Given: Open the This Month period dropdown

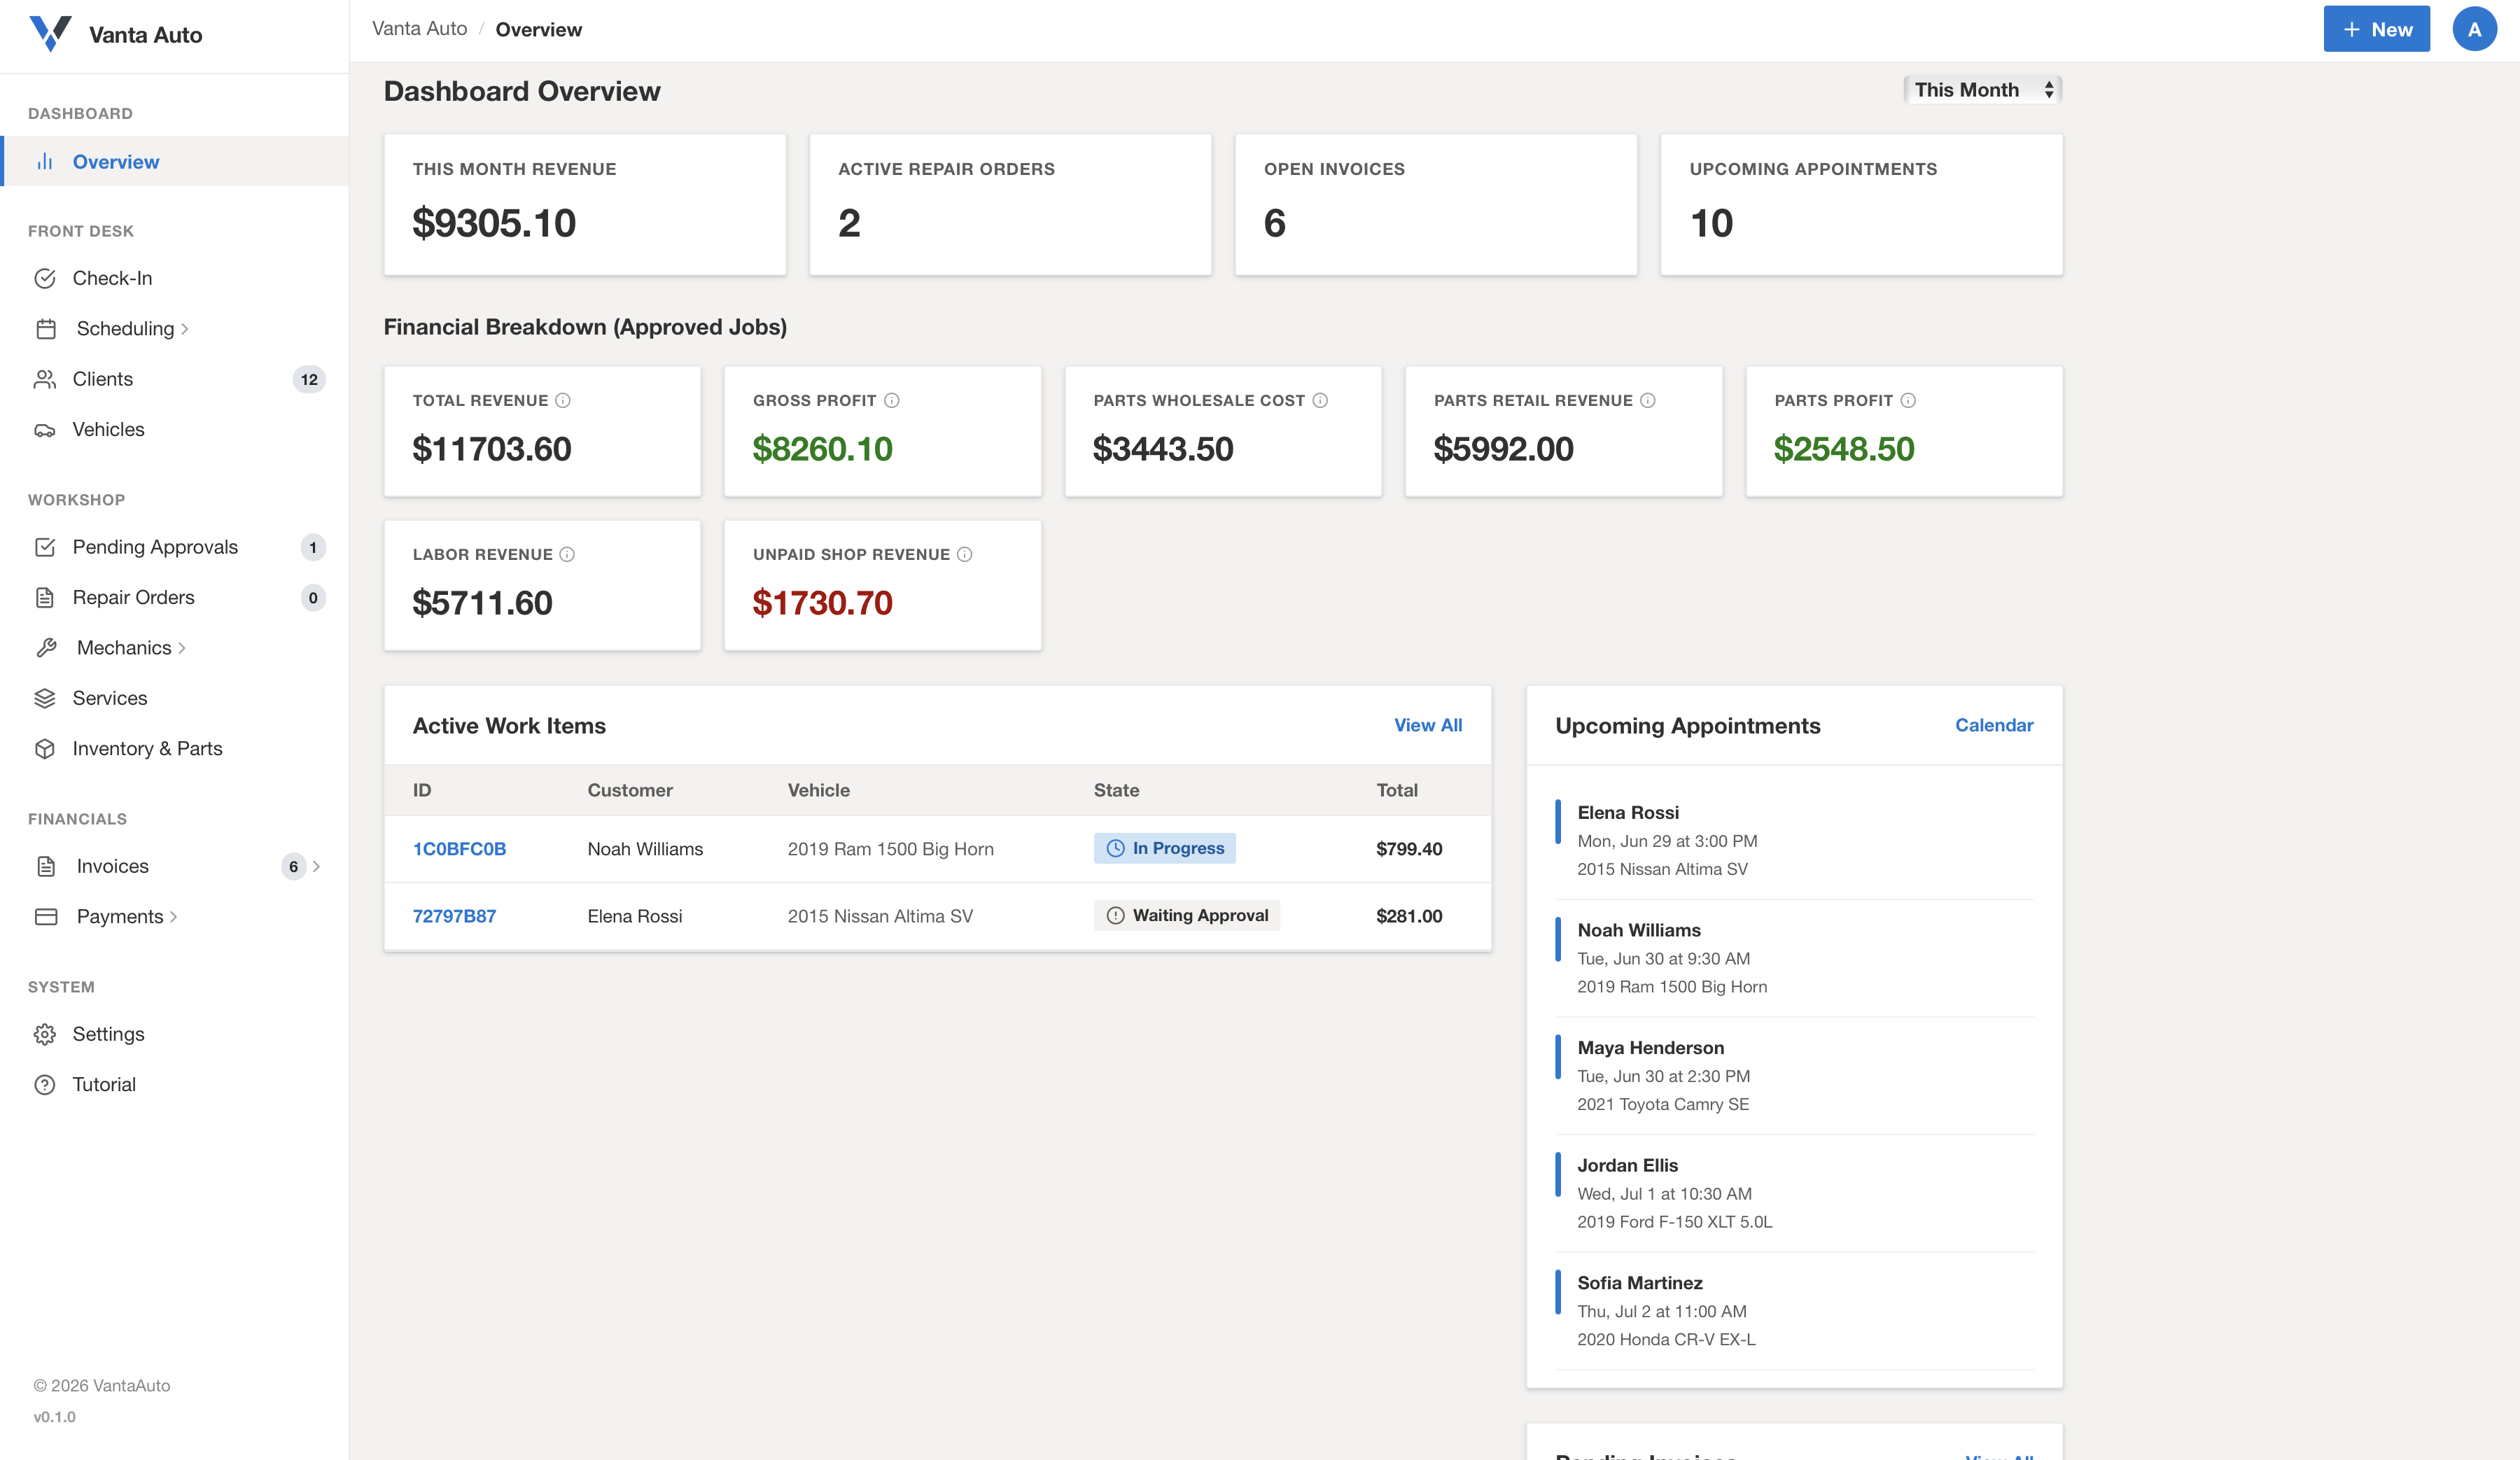Looking at the screenshot, I should [x=1982, y=90].
